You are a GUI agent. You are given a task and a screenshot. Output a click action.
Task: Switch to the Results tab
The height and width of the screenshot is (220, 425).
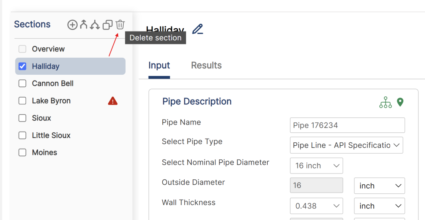pos(206,65)
